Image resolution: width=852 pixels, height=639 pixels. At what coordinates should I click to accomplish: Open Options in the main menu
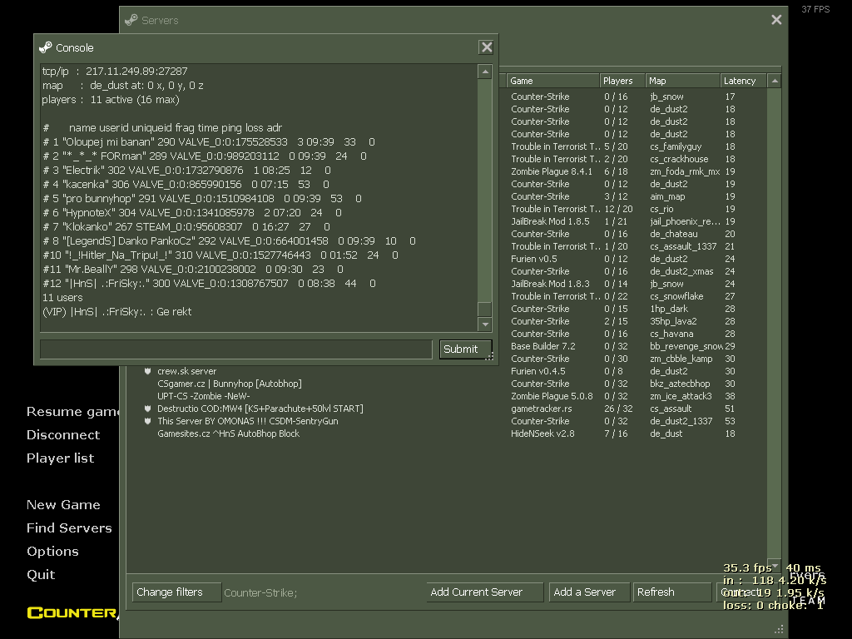point(52,551)
